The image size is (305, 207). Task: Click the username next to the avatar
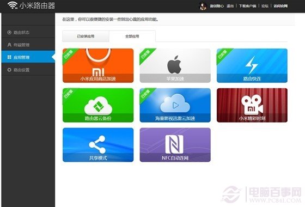[x=217, y=6]
